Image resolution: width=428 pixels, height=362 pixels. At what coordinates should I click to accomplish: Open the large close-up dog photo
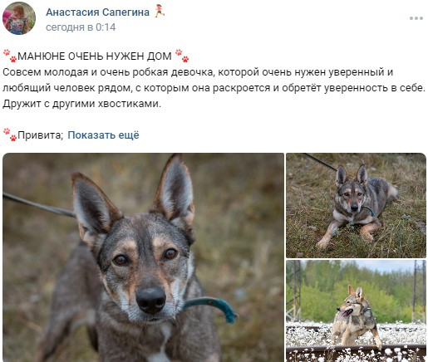tap(143, 257)
